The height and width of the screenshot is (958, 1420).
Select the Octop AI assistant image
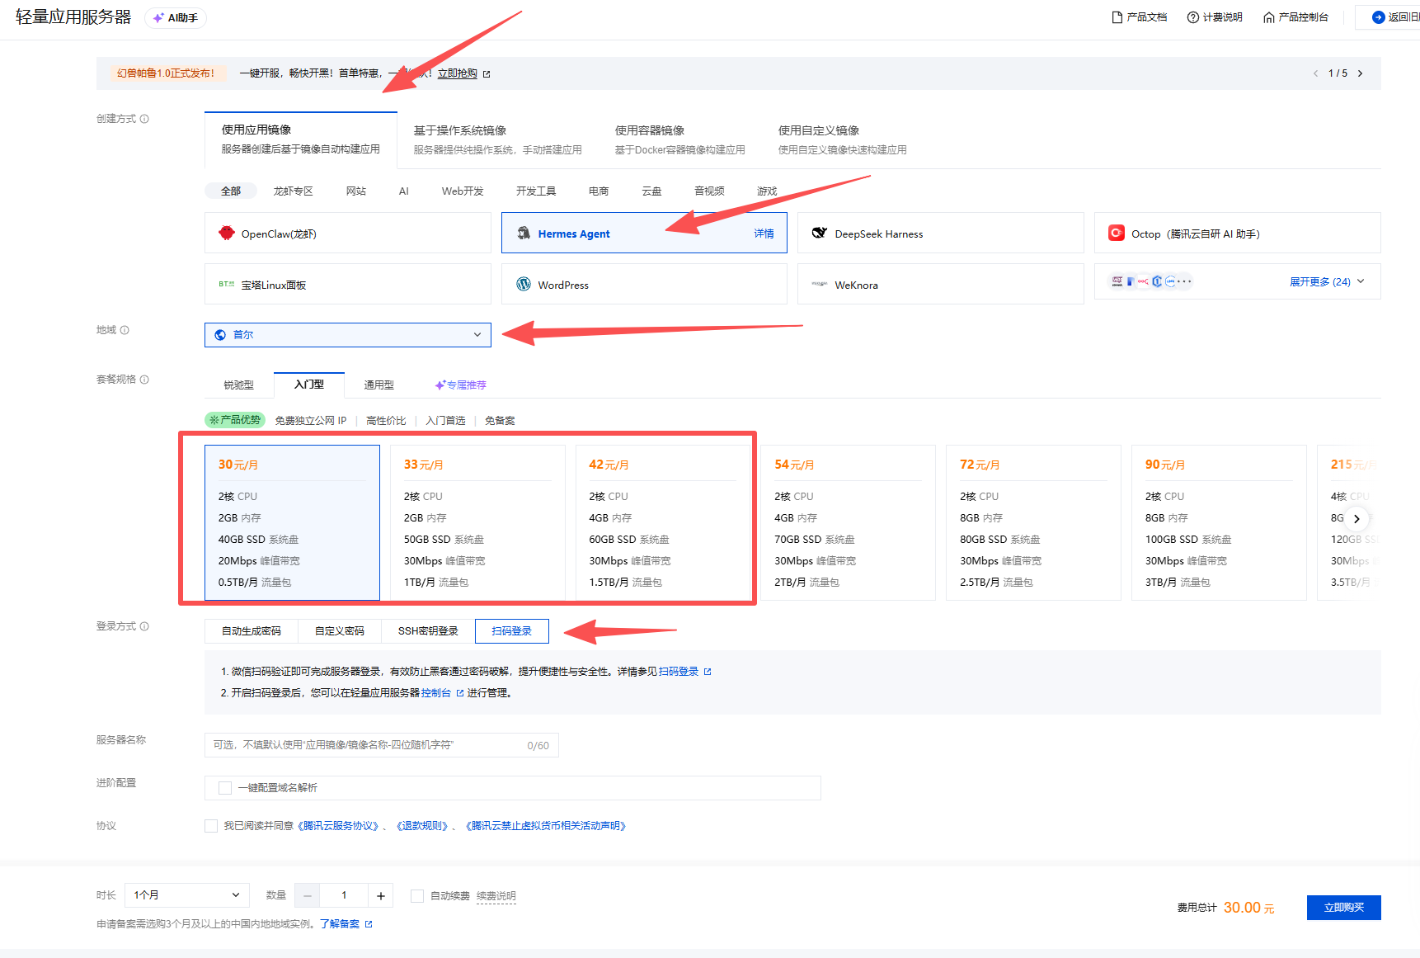[1237, 234]
